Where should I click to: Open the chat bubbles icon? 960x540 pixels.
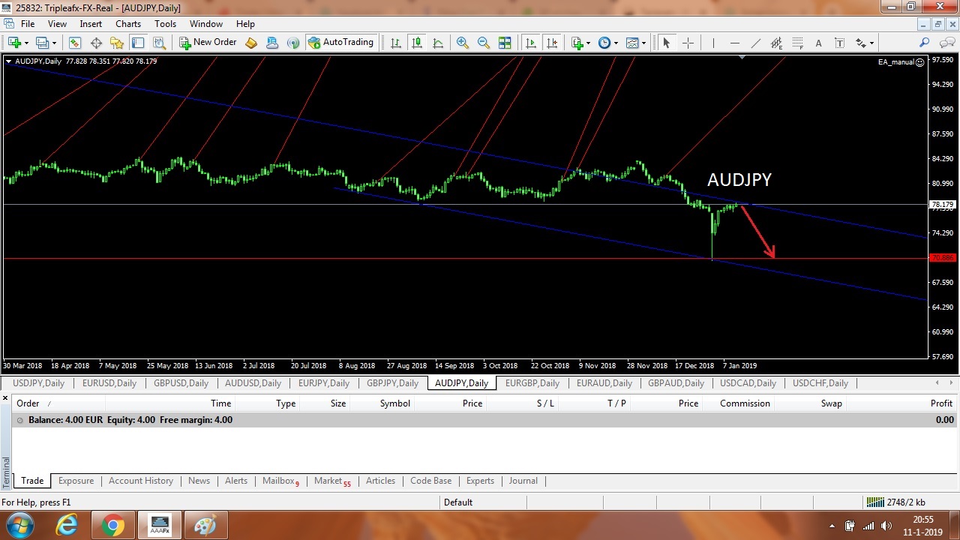[946, 43]
